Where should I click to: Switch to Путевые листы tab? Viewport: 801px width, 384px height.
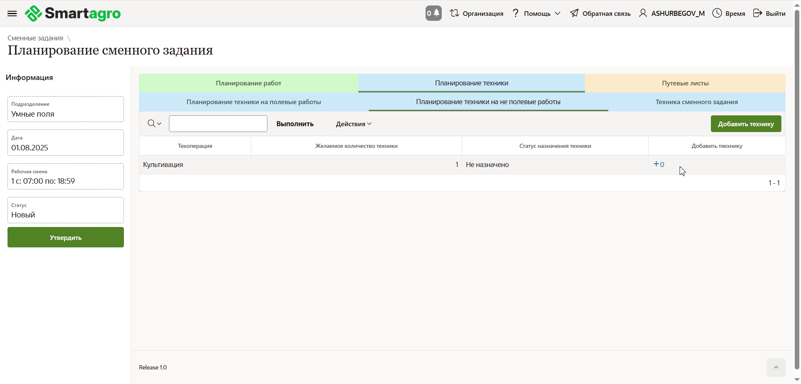click(685, 83)
